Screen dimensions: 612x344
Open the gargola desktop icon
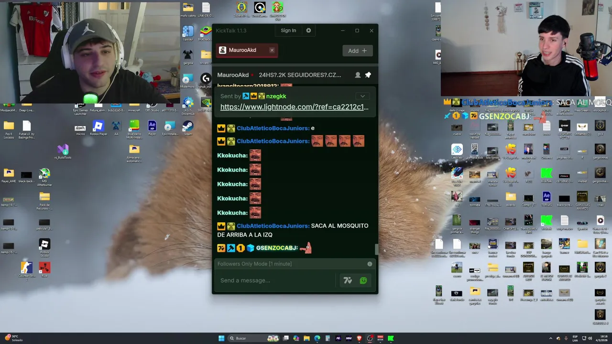pos(188,57)
